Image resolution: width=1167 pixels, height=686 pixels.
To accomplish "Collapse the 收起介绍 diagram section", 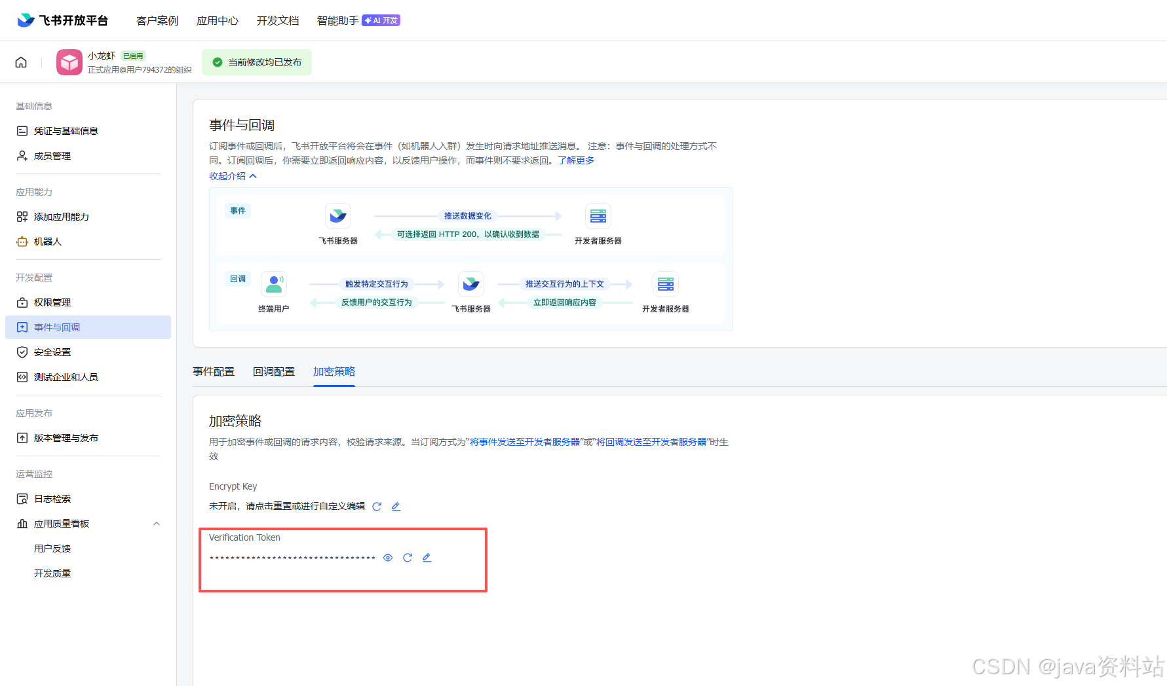I will [233, 175].
